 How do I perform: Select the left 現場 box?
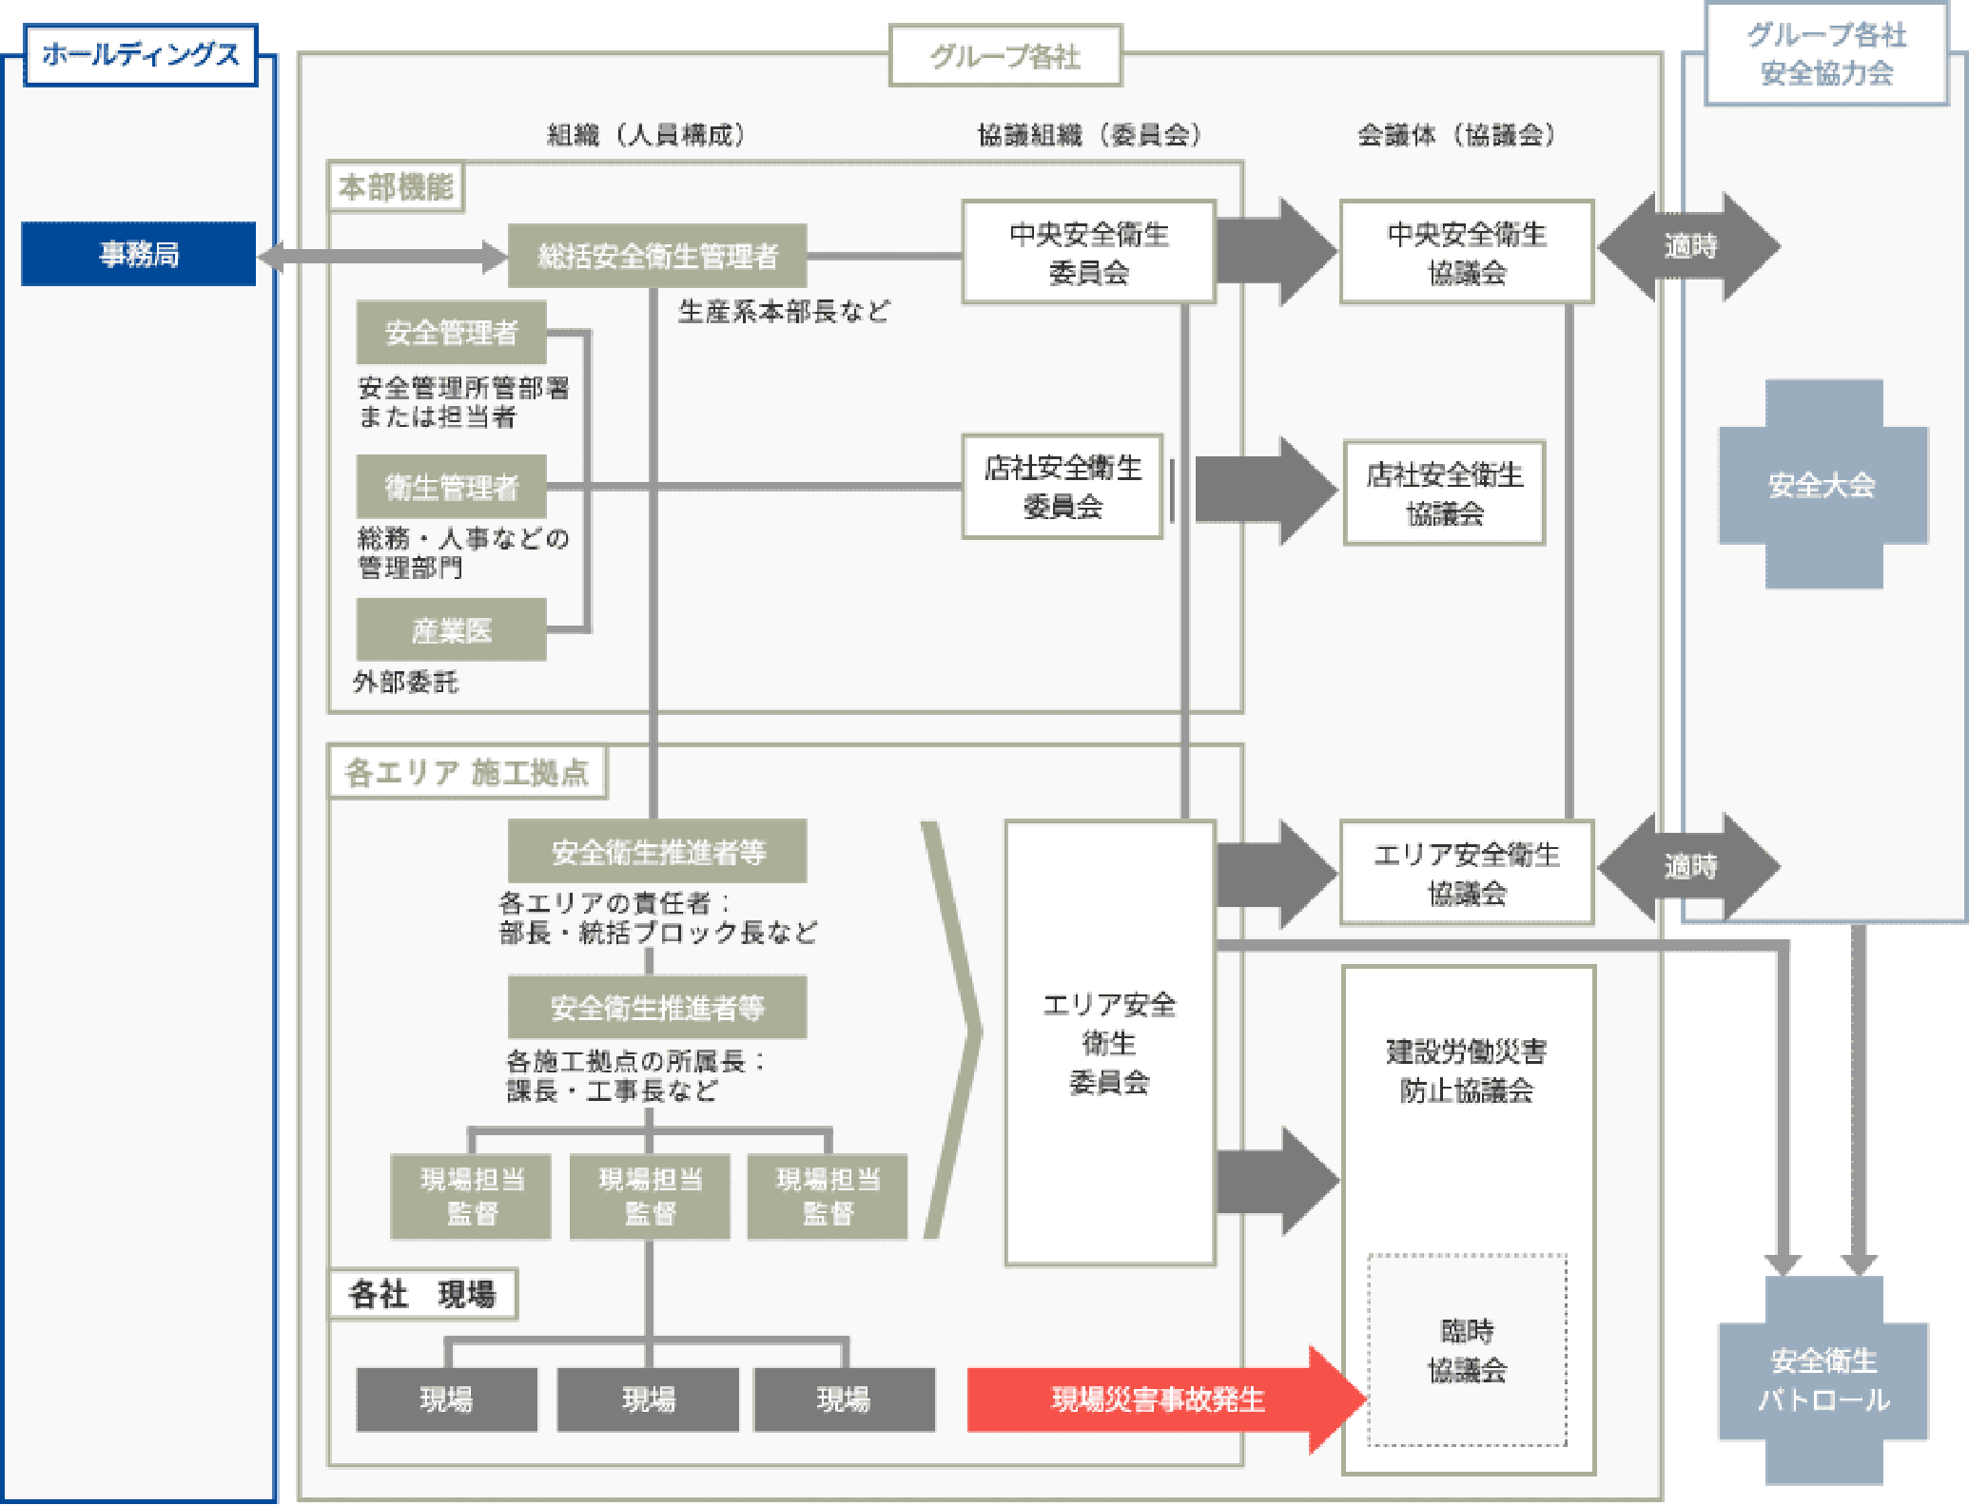[447, 1399]
